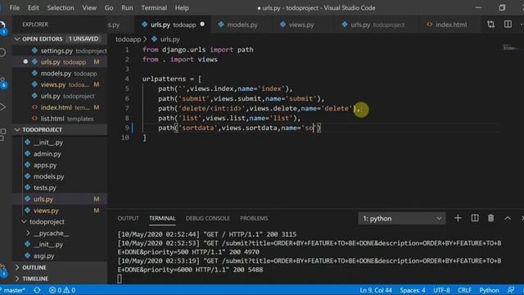Open changes compare icon in editor toolbar
The width and height of the screenshot is (524, 295).
coord(490,24)
